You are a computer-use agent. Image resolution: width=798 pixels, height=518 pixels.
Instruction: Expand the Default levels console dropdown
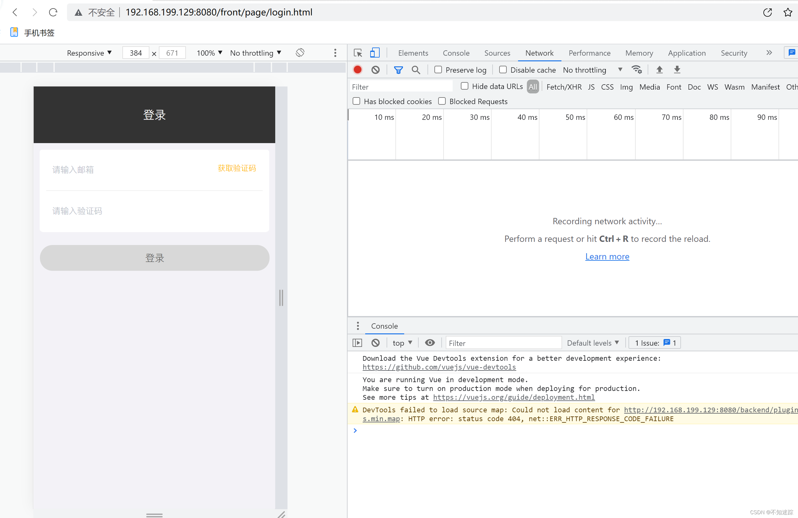(593, 343)
